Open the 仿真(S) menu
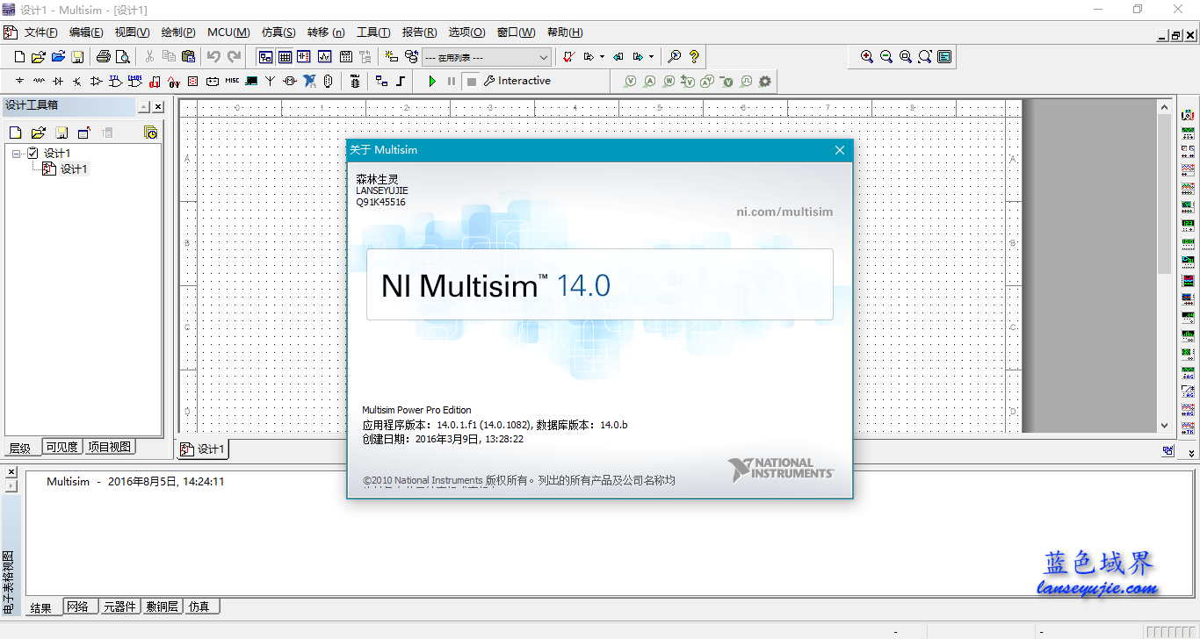 [278, 32]
